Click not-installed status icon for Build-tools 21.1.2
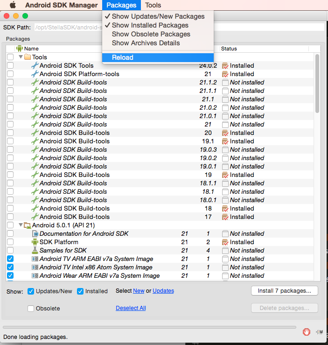 point(225,83)
